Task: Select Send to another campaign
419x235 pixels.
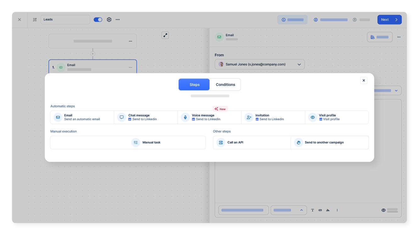Action: (330, 142)
